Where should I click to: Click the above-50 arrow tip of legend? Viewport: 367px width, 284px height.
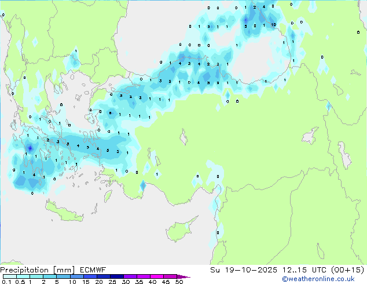pos(183,276)
